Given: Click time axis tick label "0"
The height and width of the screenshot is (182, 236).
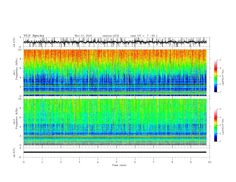Looking at the screenshot, I should point(24,162).
